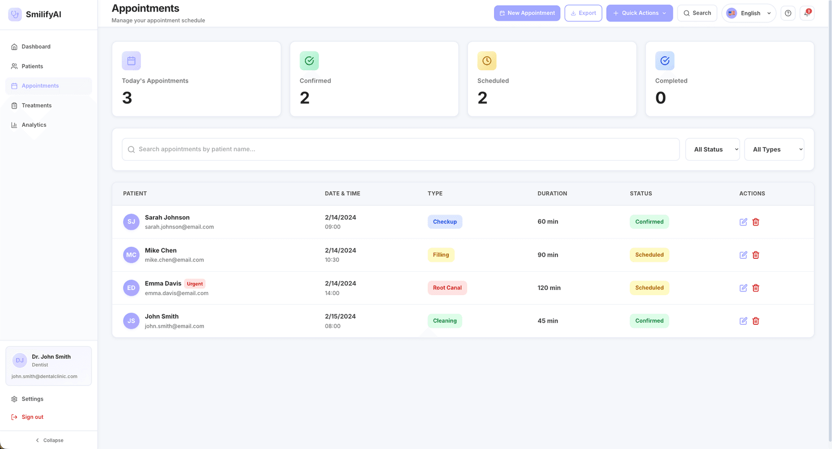
Task: Open the help icon
Action: tap(788, 13)
